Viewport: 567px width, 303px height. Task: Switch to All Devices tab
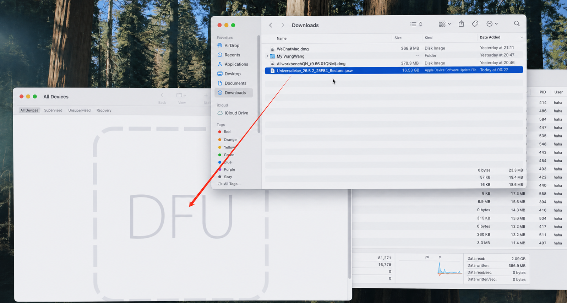click(x=29, y=110)
